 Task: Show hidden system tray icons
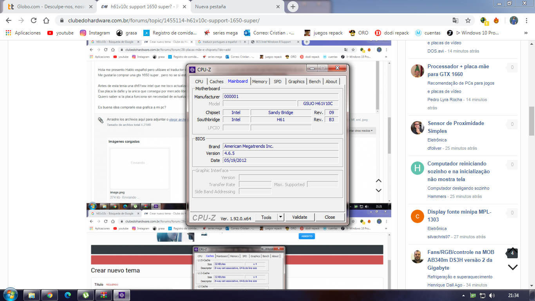tap(465, 295)
